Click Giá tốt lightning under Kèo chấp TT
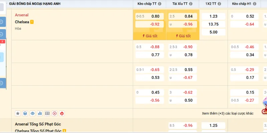This screenshot has width=267, height=133. pos(150,36)
